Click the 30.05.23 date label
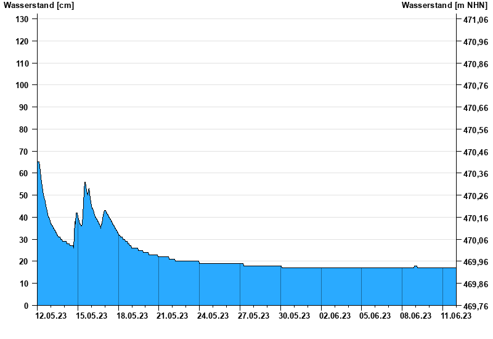 295,316
